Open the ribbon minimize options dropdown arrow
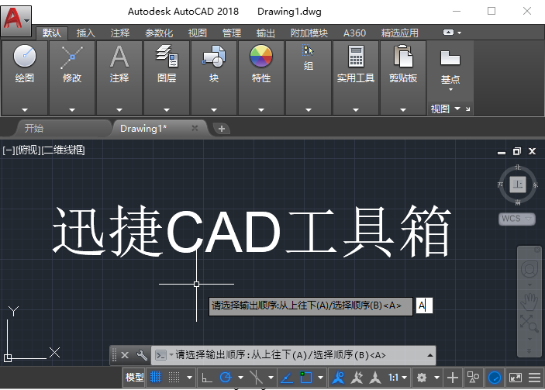The image size is (545, 390). pyautogui.click(x=460, y=33)
